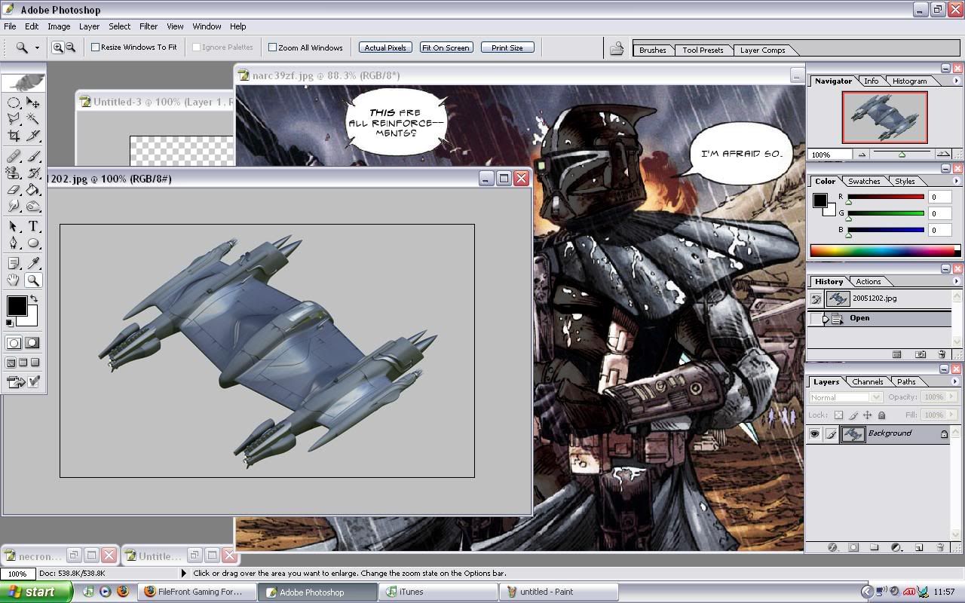
Task: Switch to Standard edit mode
Action: 14,343
